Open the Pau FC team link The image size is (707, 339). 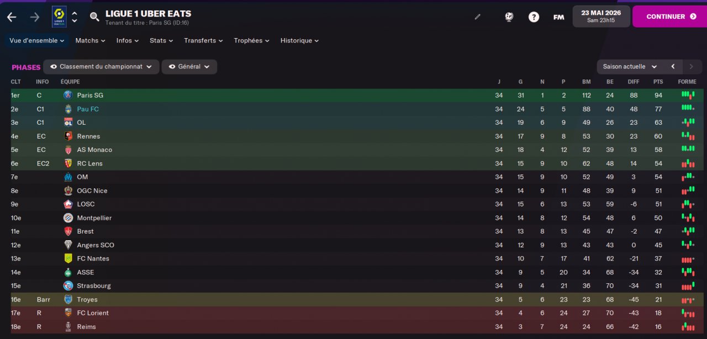click(88, 109)
